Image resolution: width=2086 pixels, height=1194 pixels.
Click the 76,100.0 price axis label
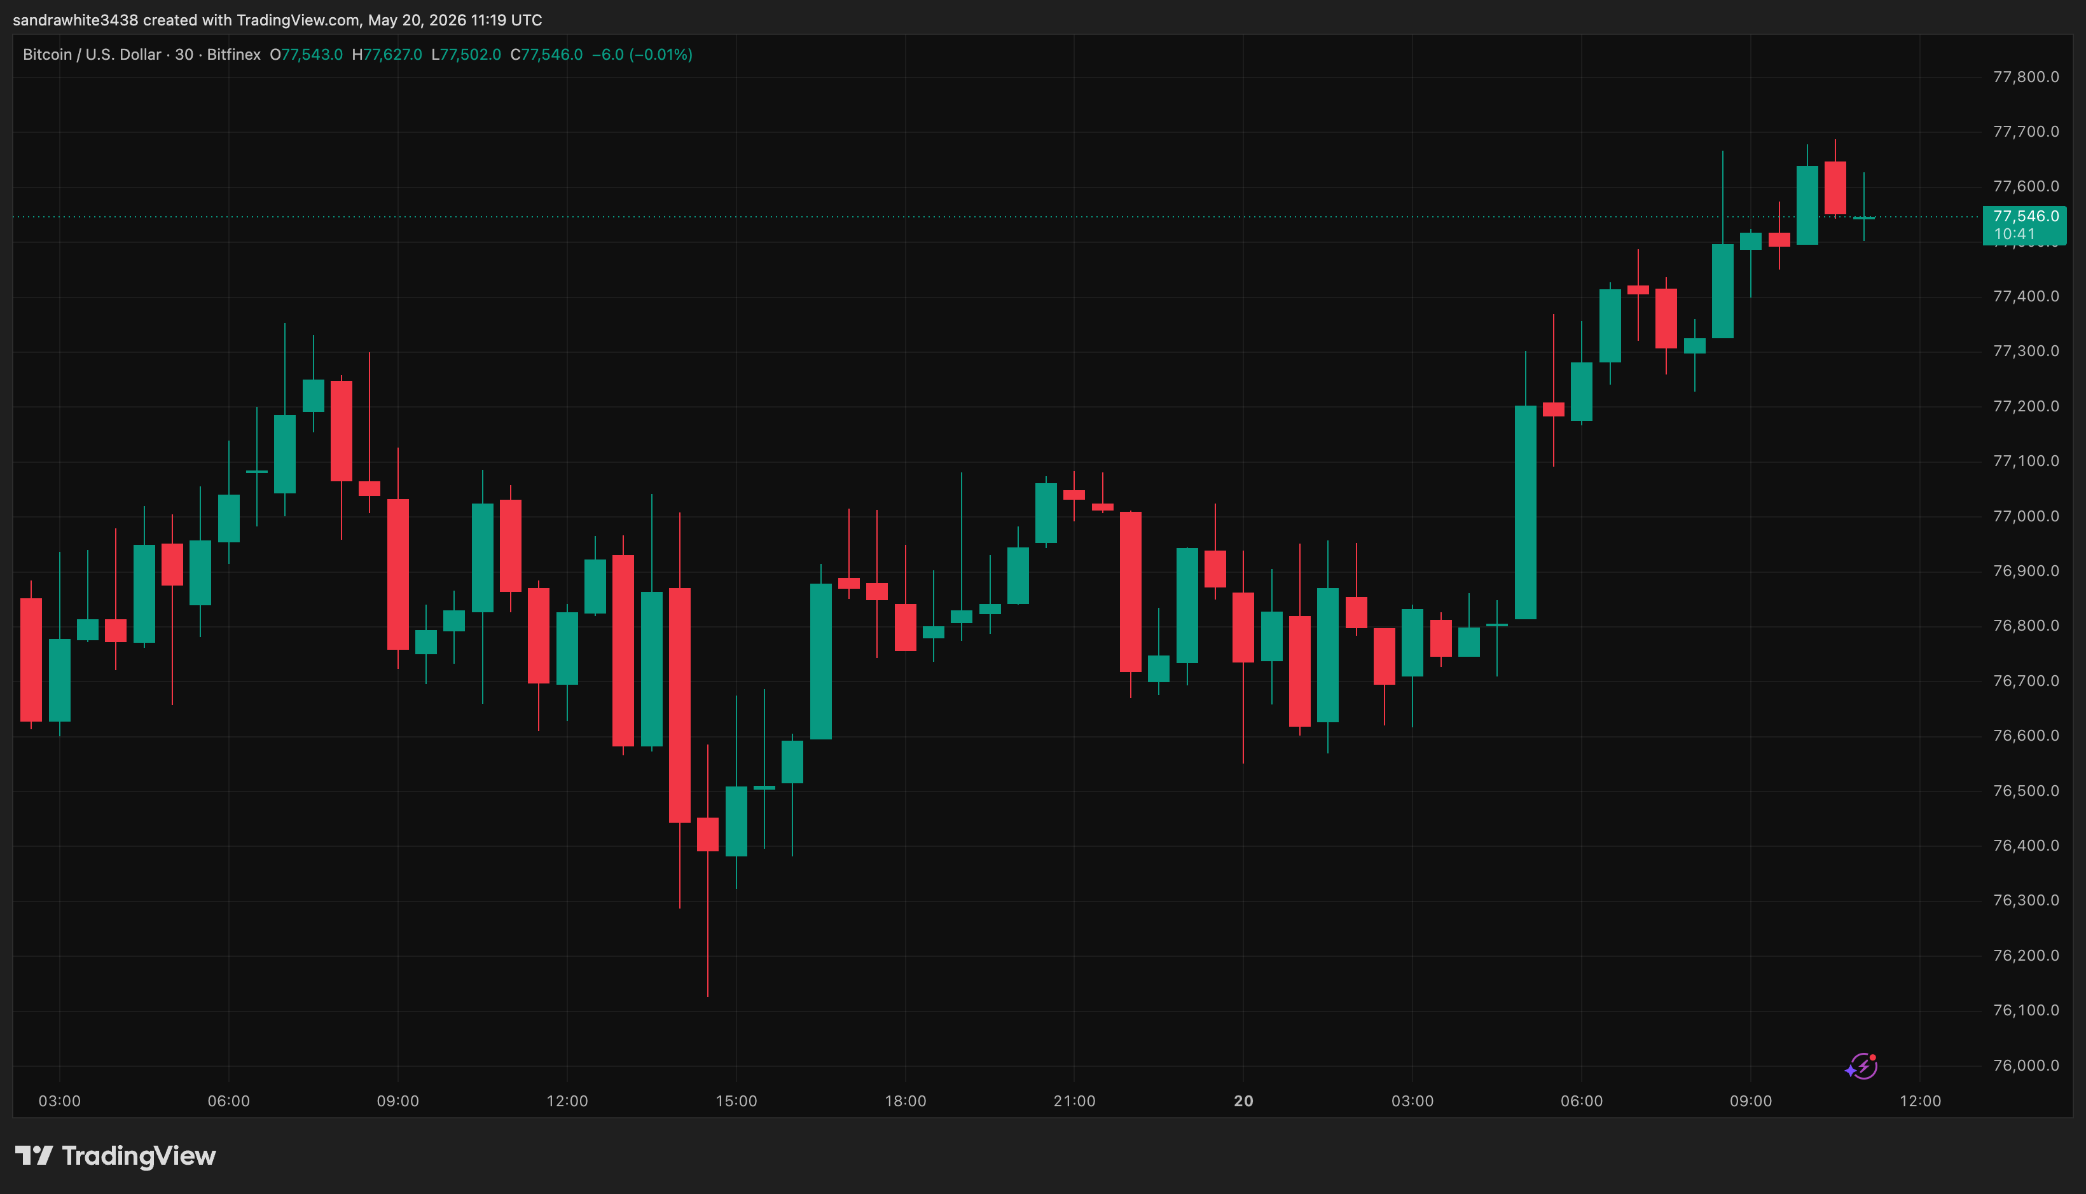tap(2026, 1010)
